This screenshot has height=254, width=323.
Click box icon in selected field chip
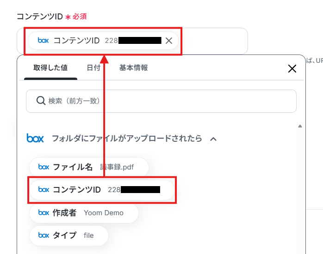tap(43, 41)
